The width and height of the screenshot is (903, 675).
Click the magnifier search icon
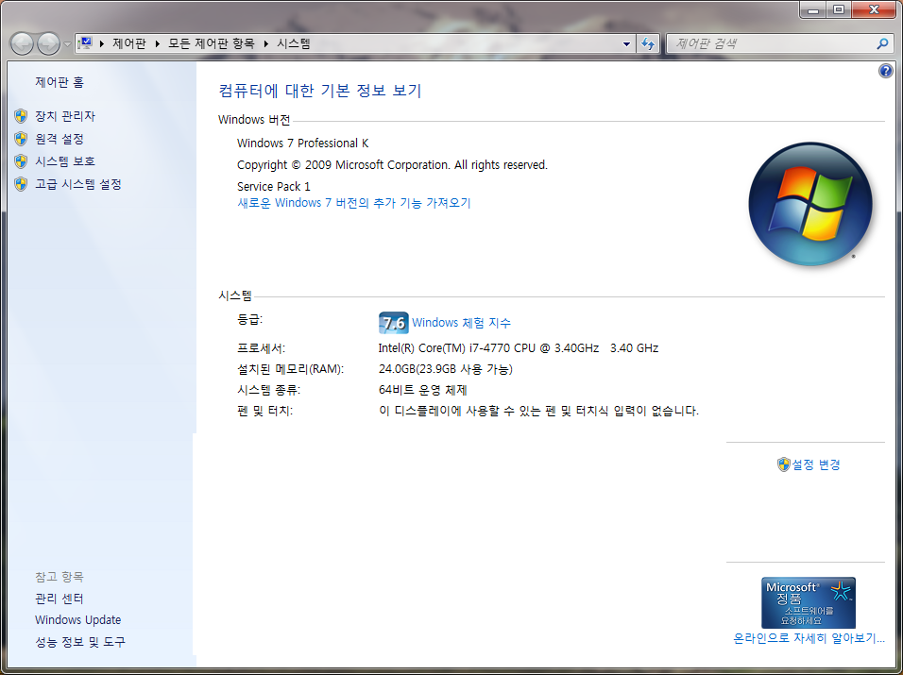point(882,43)
